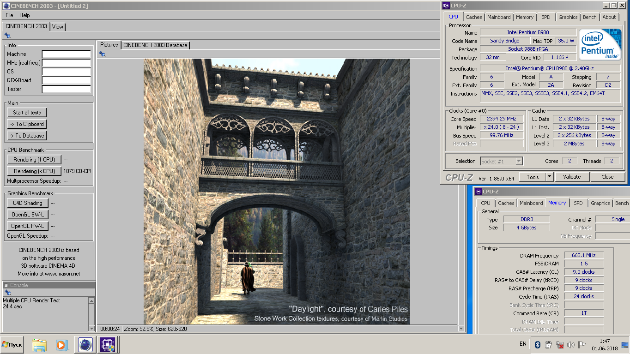This screenshot has width=630, height=354.
Task: Click the CPU-Z title bar icon in the top window
Action: tap(446, 6)
